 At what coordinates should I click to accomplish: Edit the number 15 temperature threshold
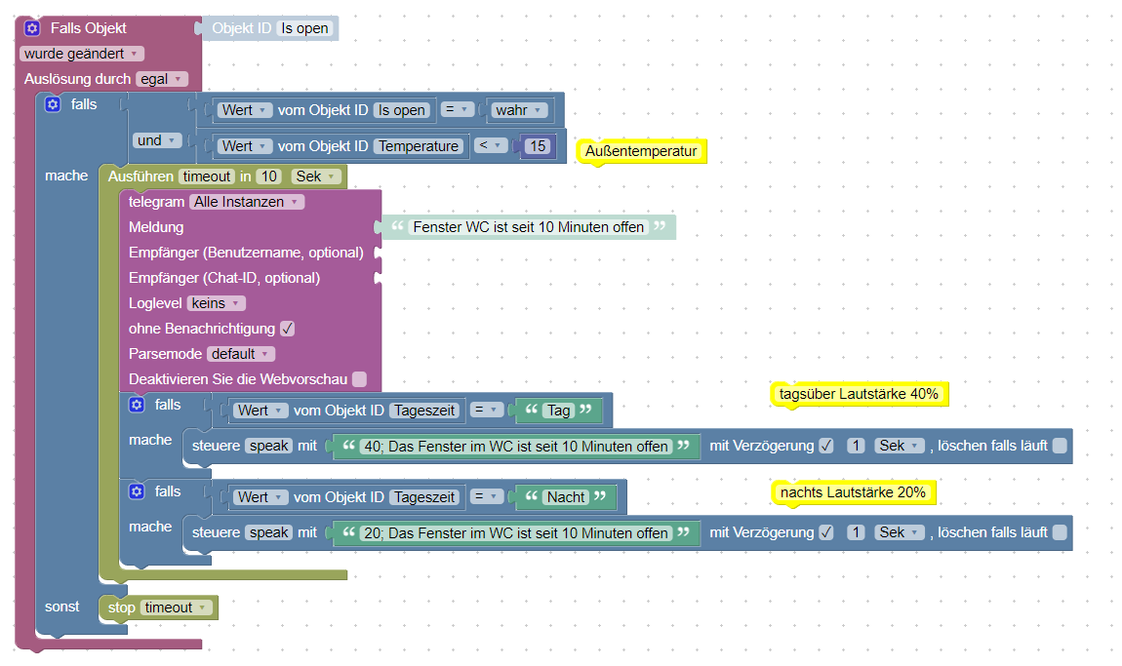pyautogui.click(x=538, y=146)
